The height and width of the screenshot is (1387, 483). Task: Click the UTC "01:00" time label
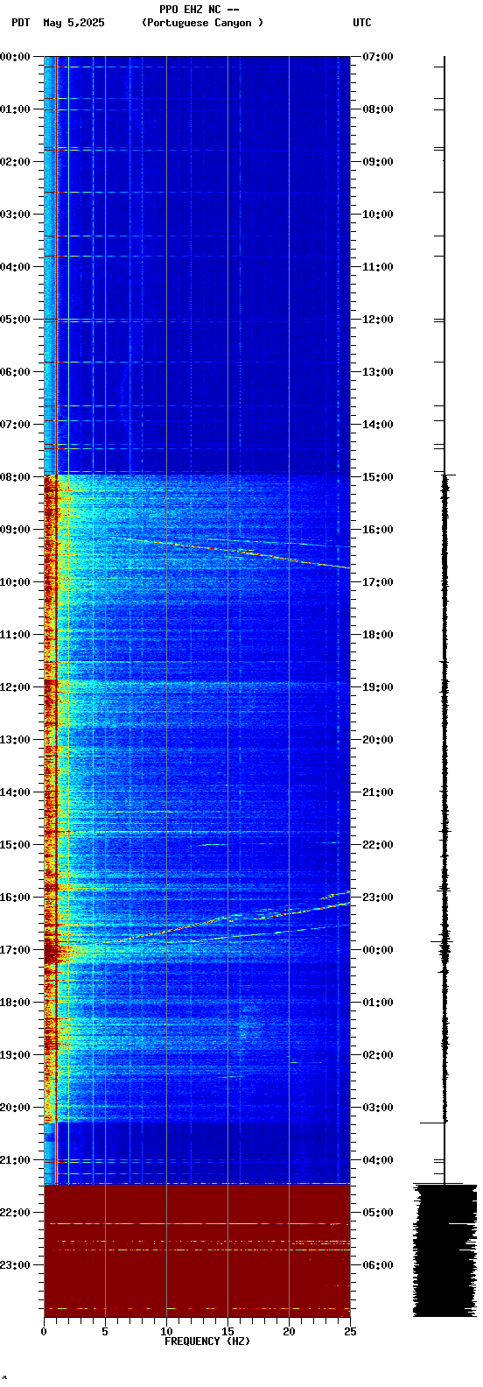(378, 1002)
